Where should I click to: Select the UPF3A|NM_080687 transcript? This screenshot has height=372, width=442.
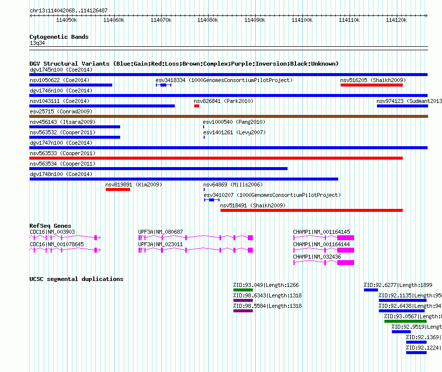click(x=196, y=238)
